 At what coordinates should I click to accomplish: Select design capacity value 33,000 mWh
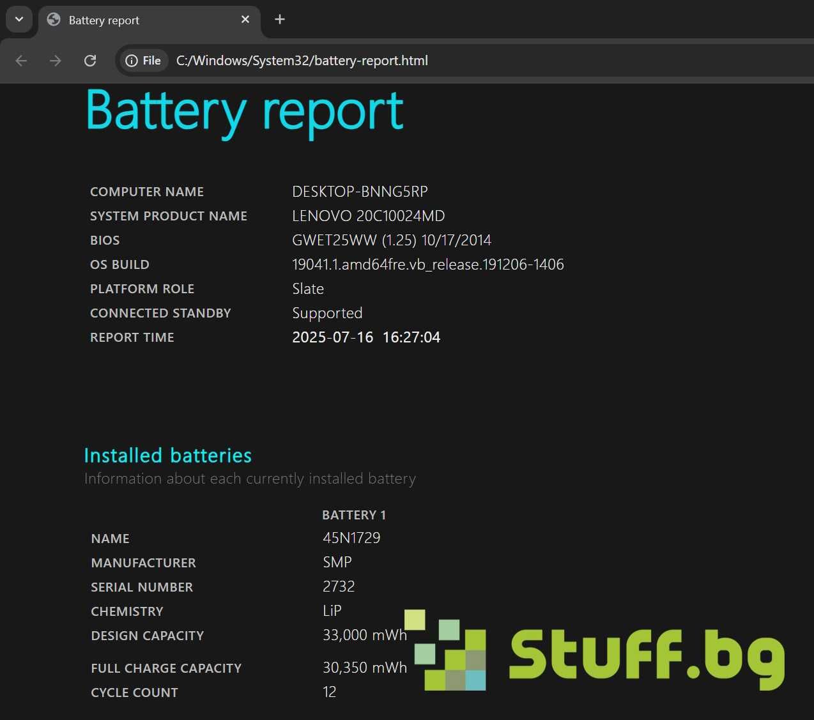(365, 635)
